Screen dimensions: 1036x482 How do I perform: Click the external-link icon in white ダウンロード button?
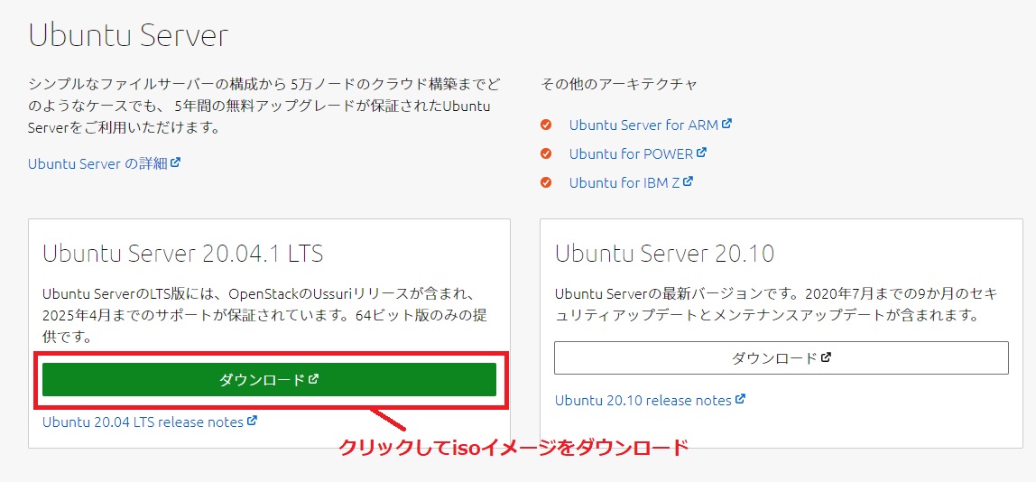tap(826, 357)
